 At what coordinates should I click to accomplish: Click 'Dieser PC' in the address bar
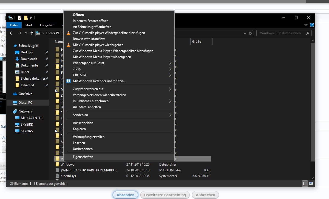53,33
